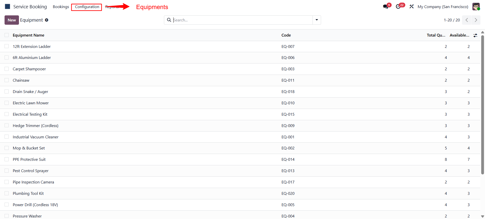This screenshot has width=485, height=219.
Task: Check the Hedge Trimmer (Cordless) row
Action: [x=7, y=126]
